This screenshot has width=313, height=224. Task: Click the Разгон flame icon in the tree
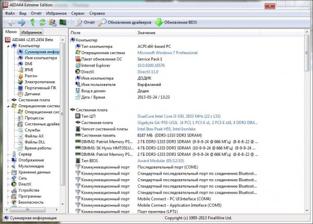[20, 76]
